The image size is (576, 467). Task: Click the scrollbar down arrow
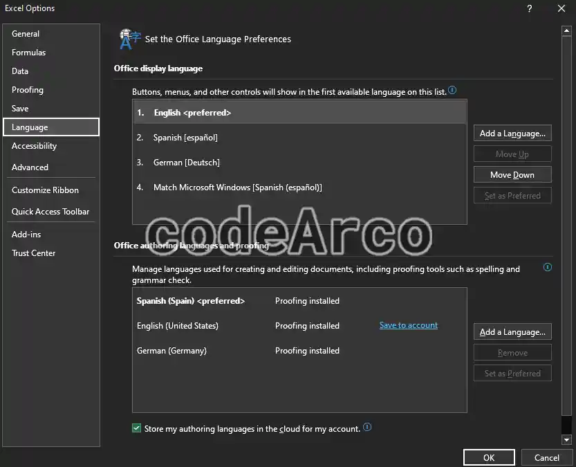[x=566, y=439]
